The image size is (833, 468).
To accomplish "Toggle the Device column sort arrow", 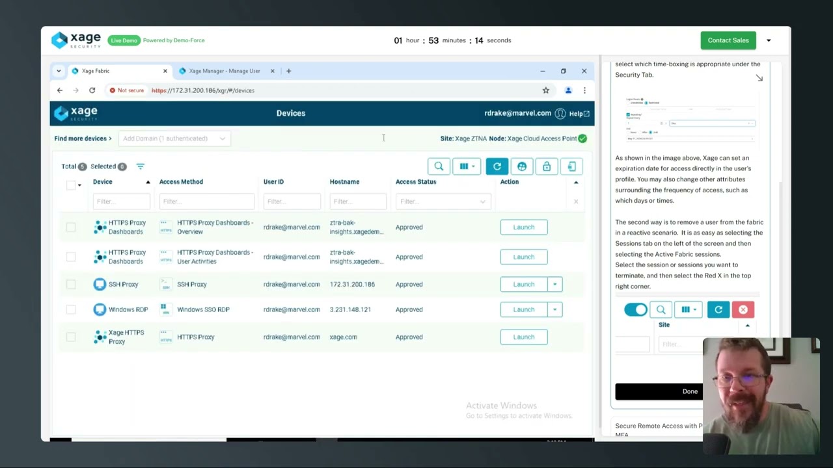I will pos(148,182).
